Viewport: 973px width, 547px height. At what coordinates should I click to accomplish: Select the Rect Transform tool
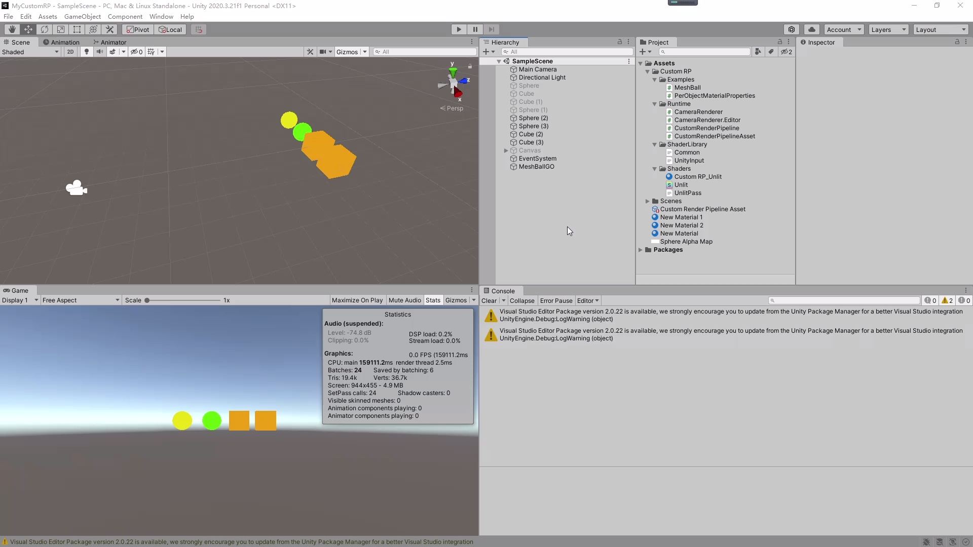(77, 29)
